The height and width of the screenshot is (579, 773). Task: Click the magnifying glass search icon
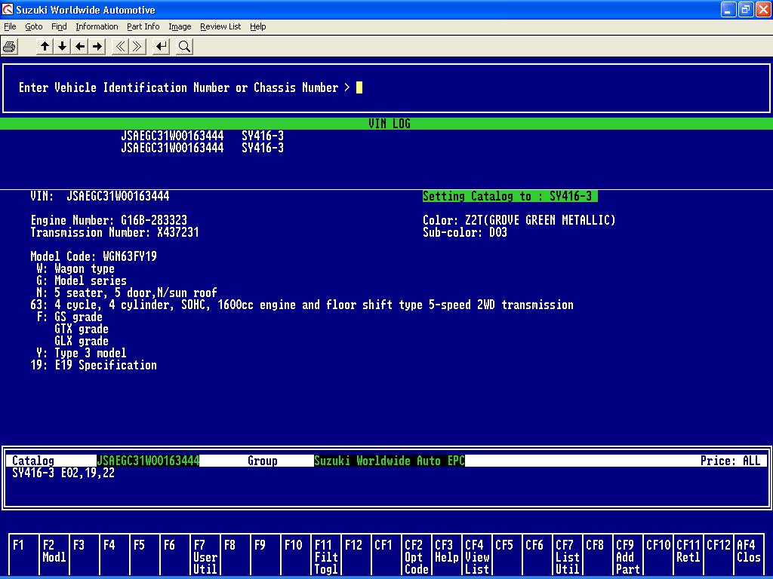coord(184,47)
